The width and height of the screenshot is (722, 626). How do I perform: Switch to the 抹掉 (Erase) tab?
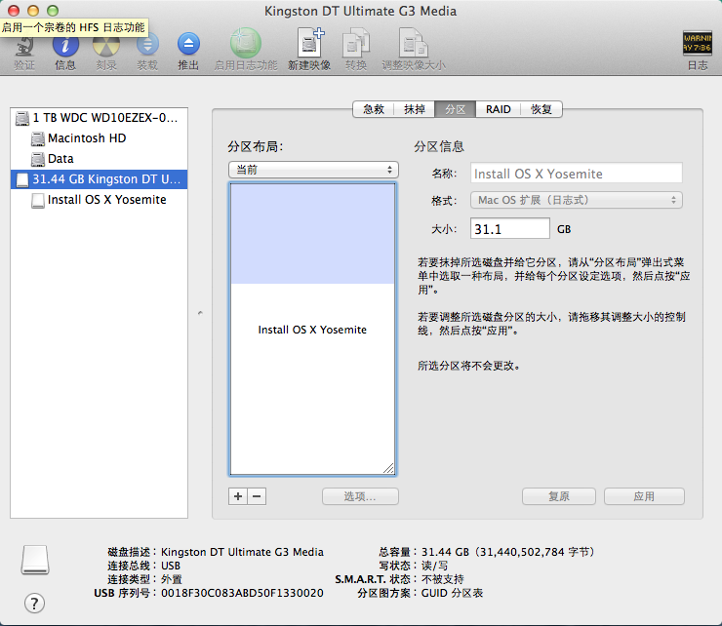click(415, 109)
